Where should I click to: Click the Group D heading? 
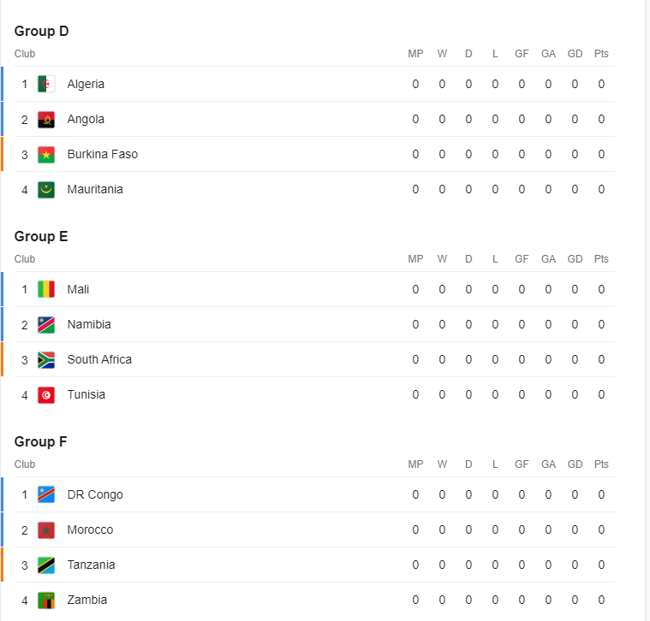41,31
